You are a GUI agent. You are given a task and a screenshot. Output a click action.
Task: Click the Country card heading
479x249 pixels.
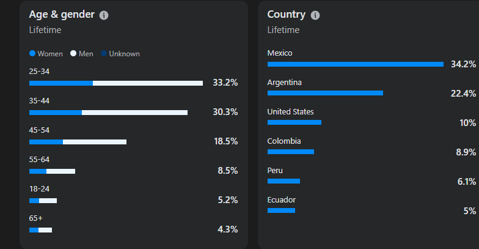(x=286, y=15)
